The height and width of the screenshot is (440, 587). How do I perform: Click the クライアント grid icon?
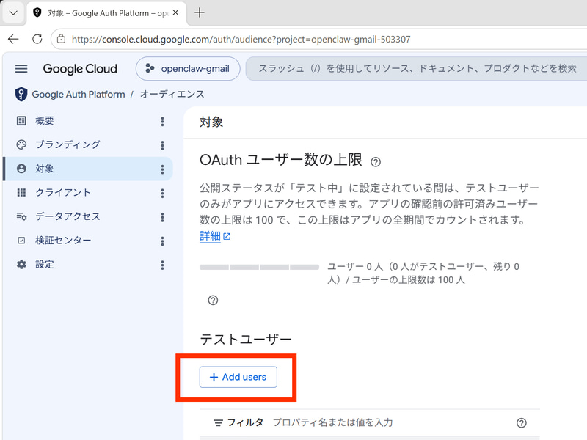click(x=21, y=193)
